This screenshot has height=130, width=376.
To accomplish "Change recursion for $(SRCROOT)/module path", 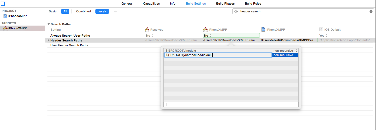I will (285, 51).
